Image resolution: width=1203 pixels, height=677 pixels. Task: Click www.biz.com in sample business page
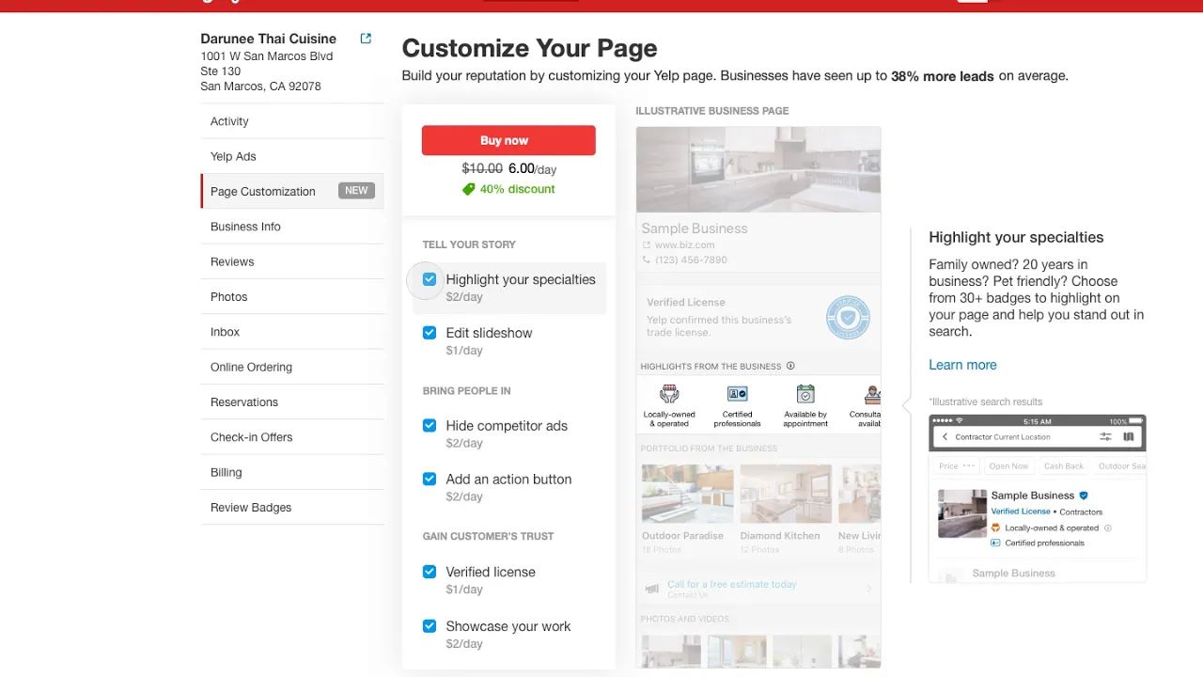tap(684, 244)
